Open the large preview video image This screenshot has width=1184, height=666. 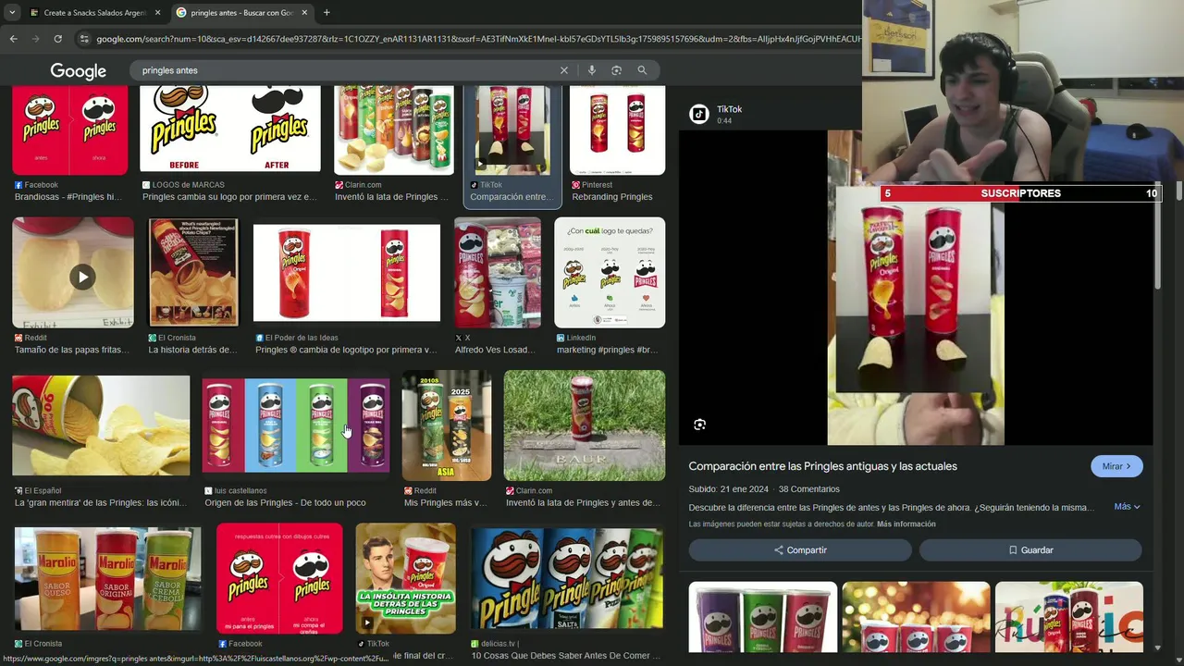click(x=916, y=288)
